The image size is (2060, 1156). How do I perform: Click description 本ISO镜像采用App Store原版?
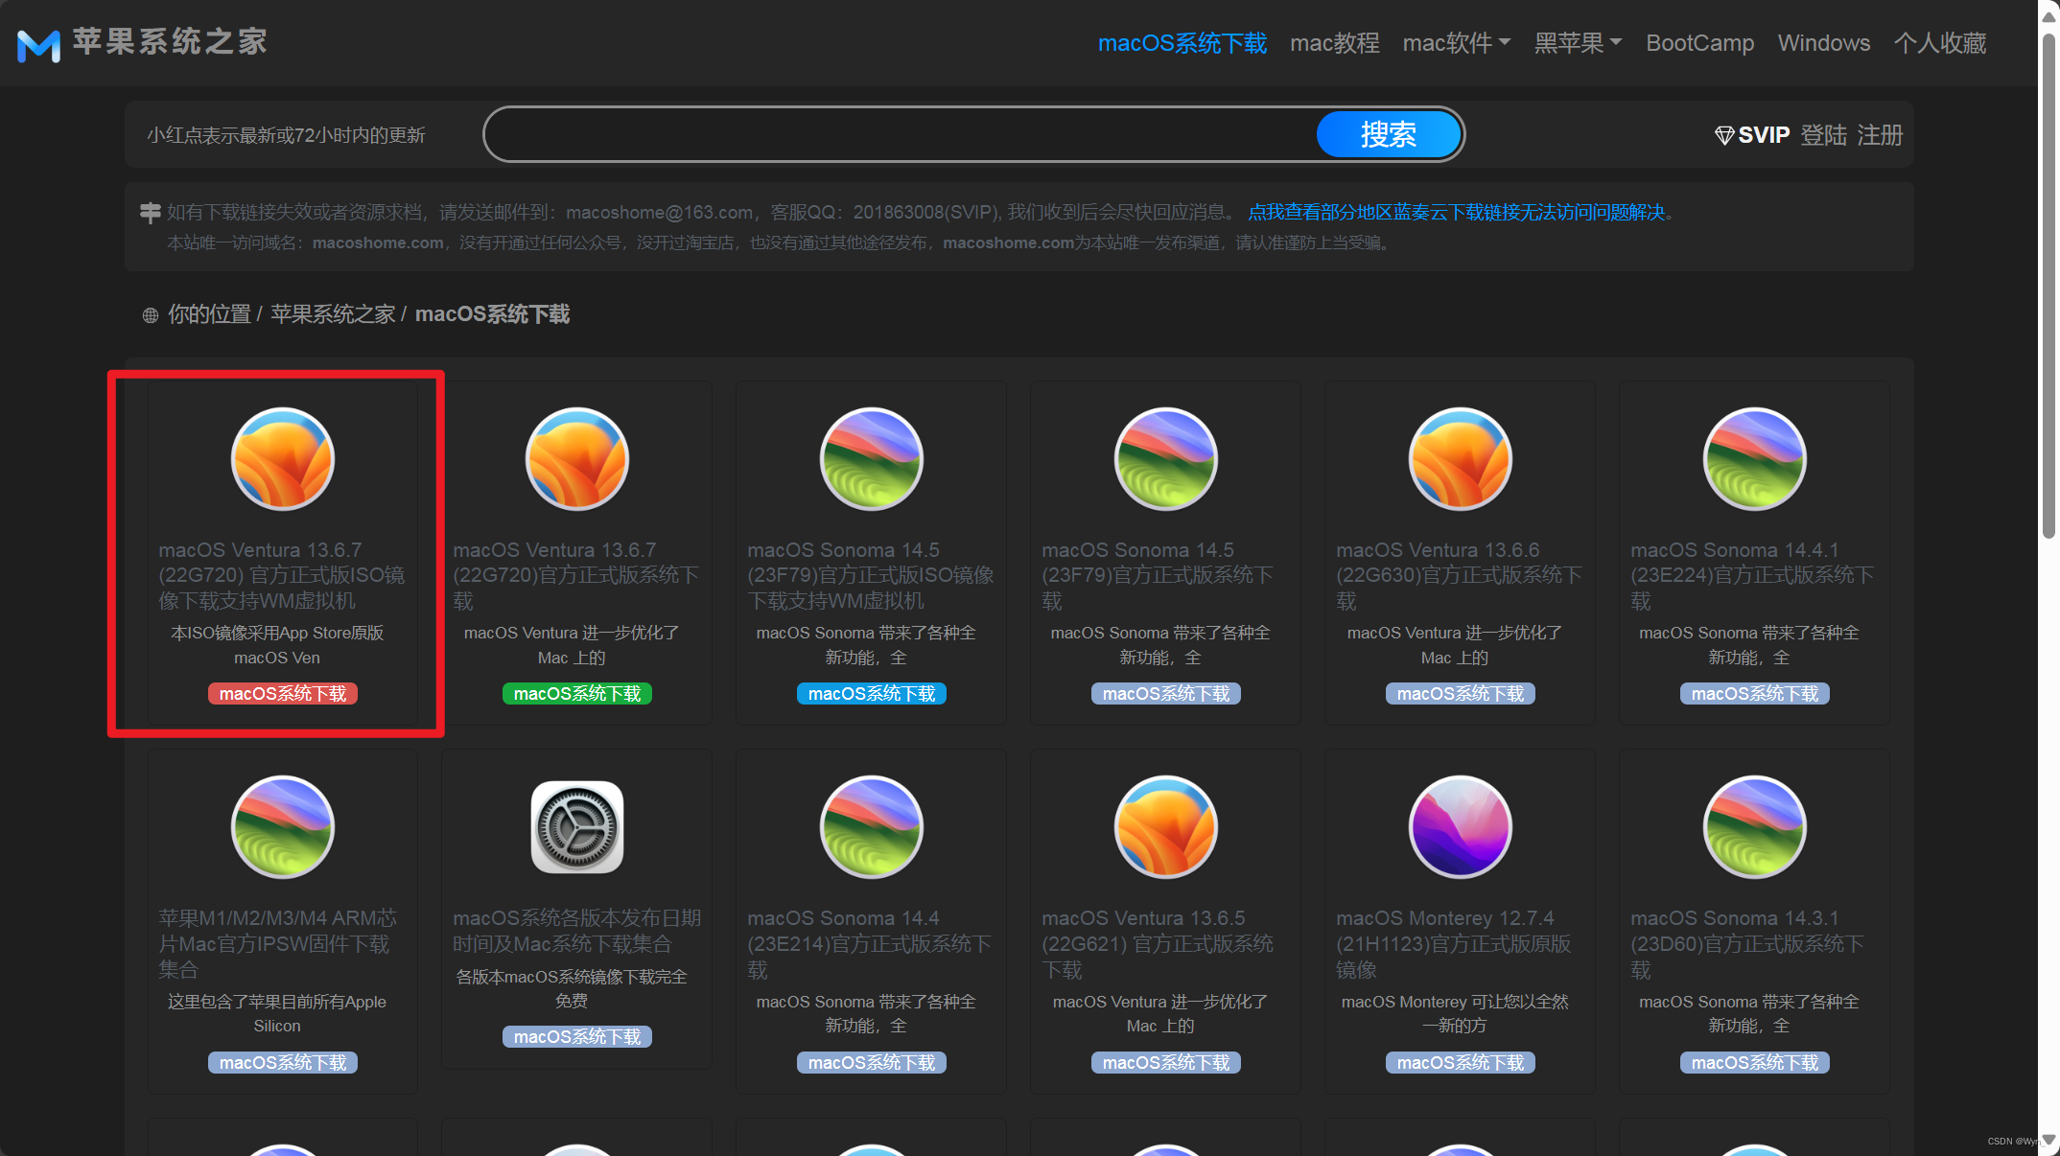277,645
